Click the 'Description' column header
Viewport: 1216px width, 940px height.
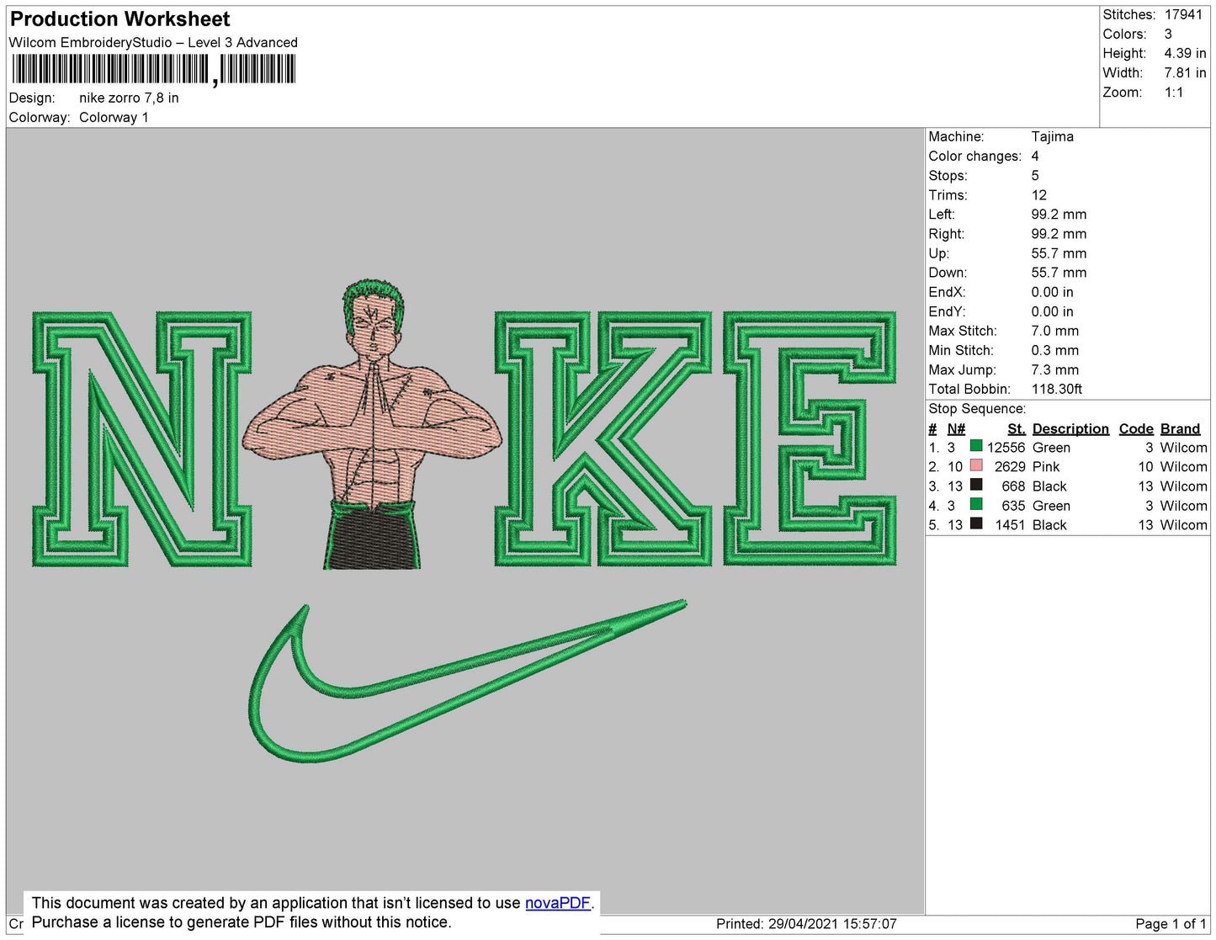[1070, 428]
